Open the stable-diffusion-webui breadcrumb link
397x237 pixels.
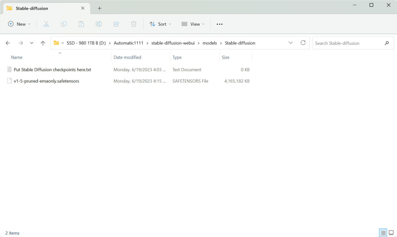tap(173, 43)
